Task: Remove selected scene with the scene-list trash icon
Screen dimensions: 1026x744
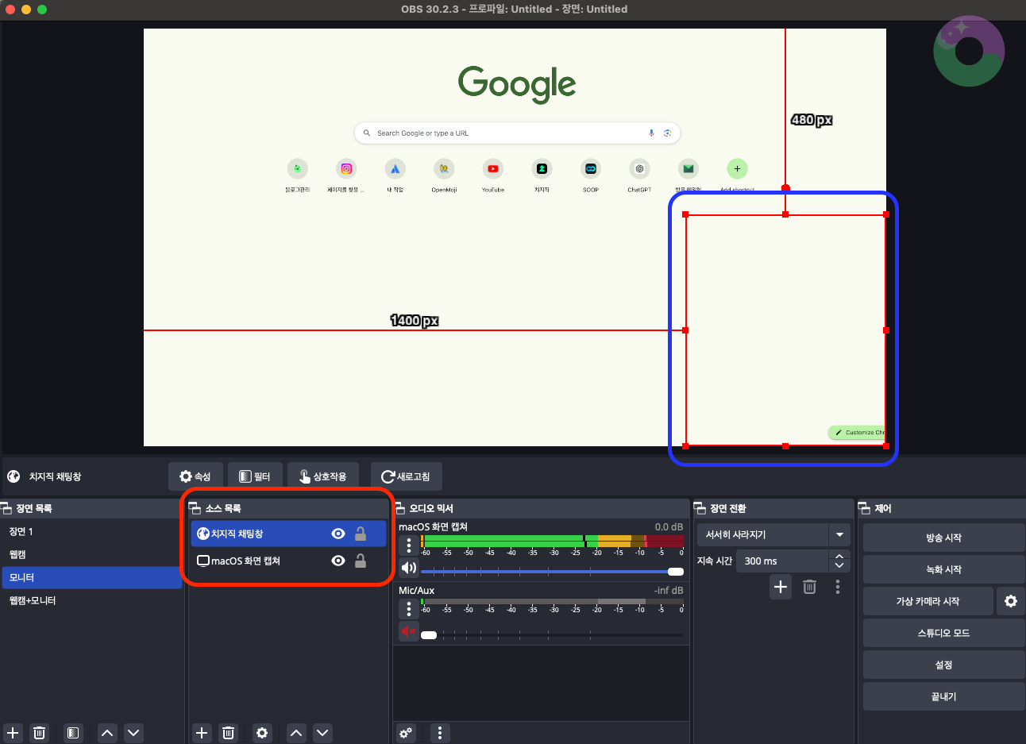Action: pos(40,733)
